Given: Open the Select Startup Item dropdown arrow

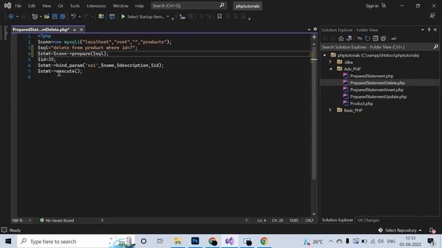Looking at the screenshot, I should [x=168, y=17].
